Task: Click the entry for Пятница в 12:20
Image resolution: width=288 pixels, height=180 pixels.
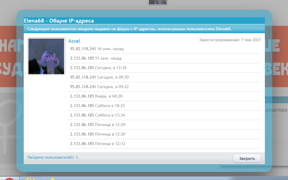Action: tap(98, 134)
